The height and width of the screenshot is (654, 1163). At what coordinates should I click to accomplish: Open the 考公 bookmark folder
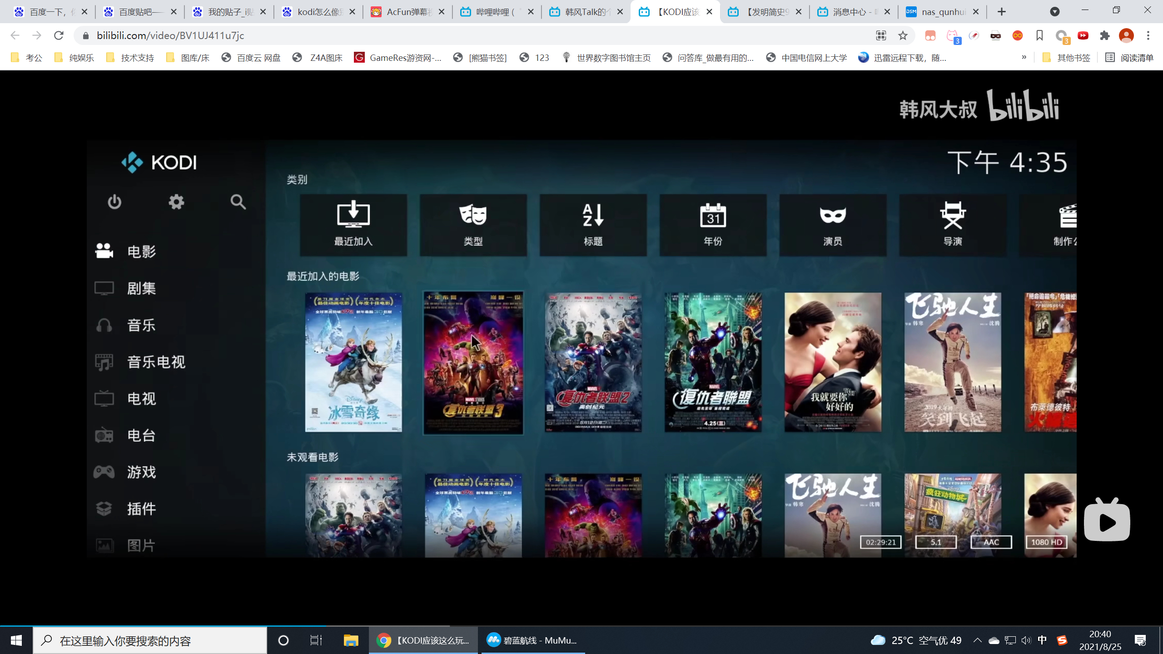tap(27, 58)
